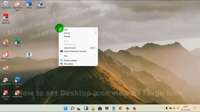Open network settings from the tray icon
200x112 pixels.
[174, 108]
